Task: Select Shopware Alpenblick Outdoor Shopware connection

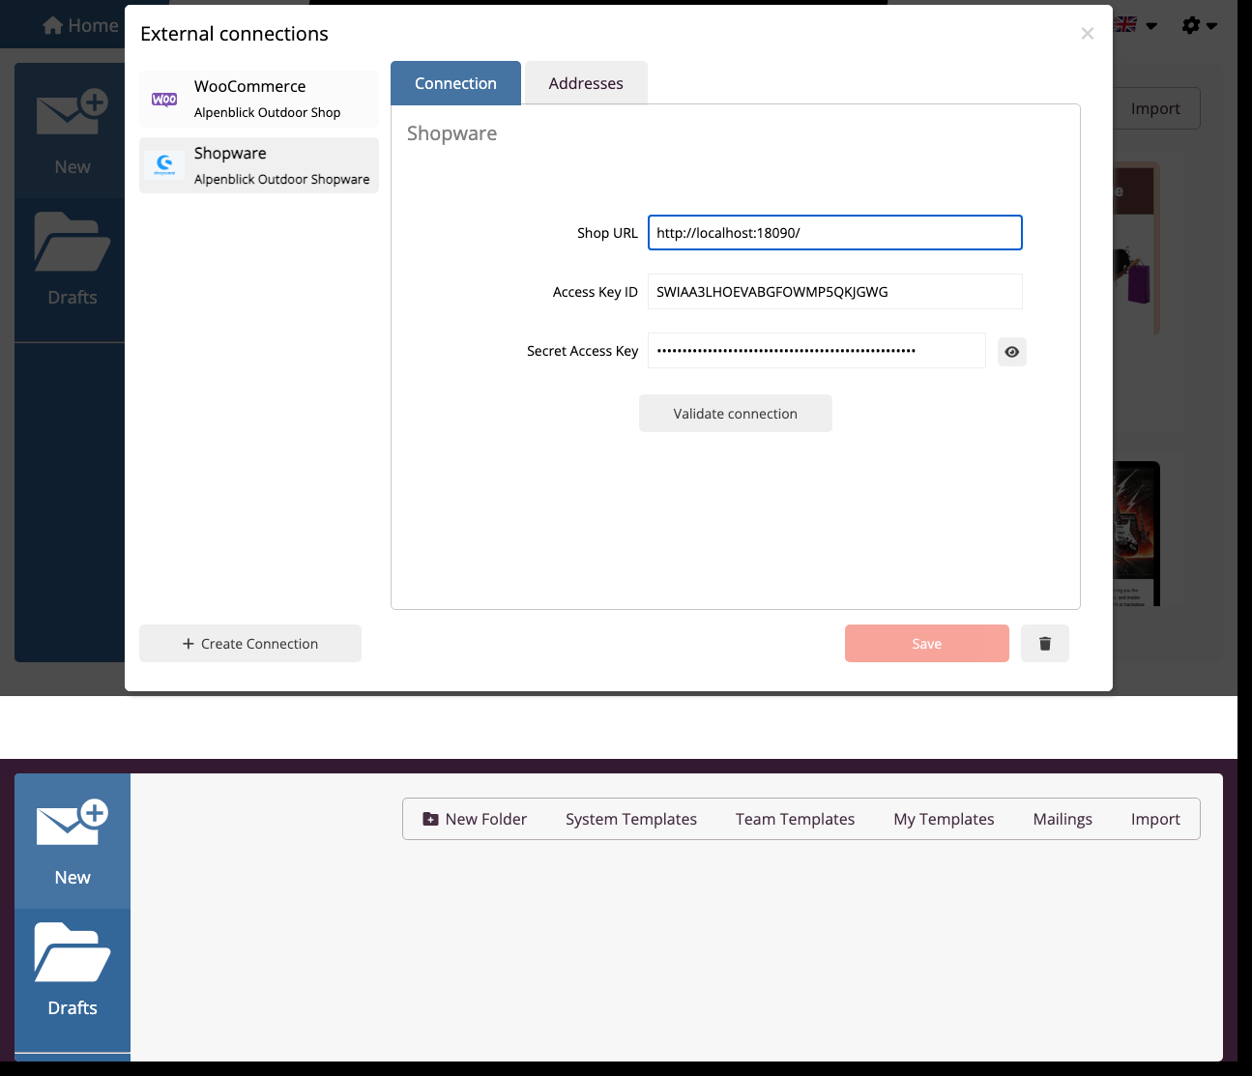Action: tap(259, 165)
